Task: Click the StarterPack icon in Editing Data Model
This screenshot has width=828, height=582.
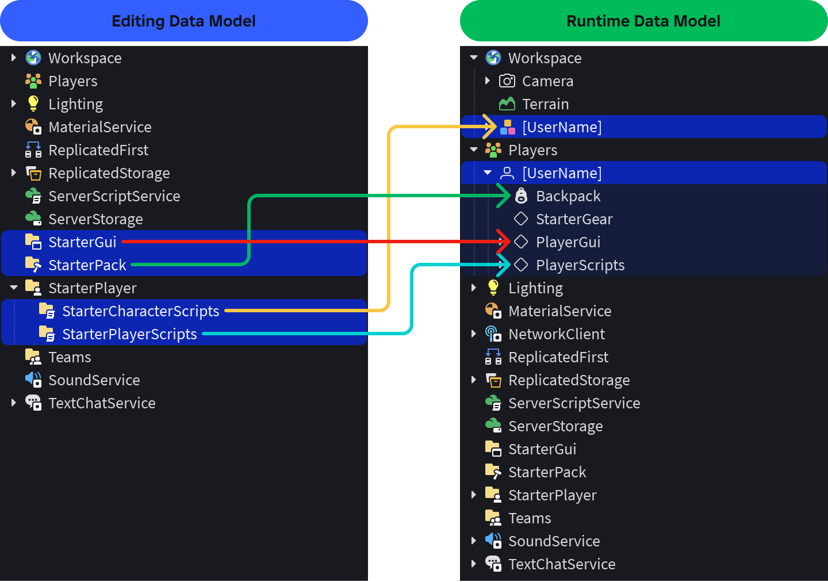Action: tap(33, 265)
